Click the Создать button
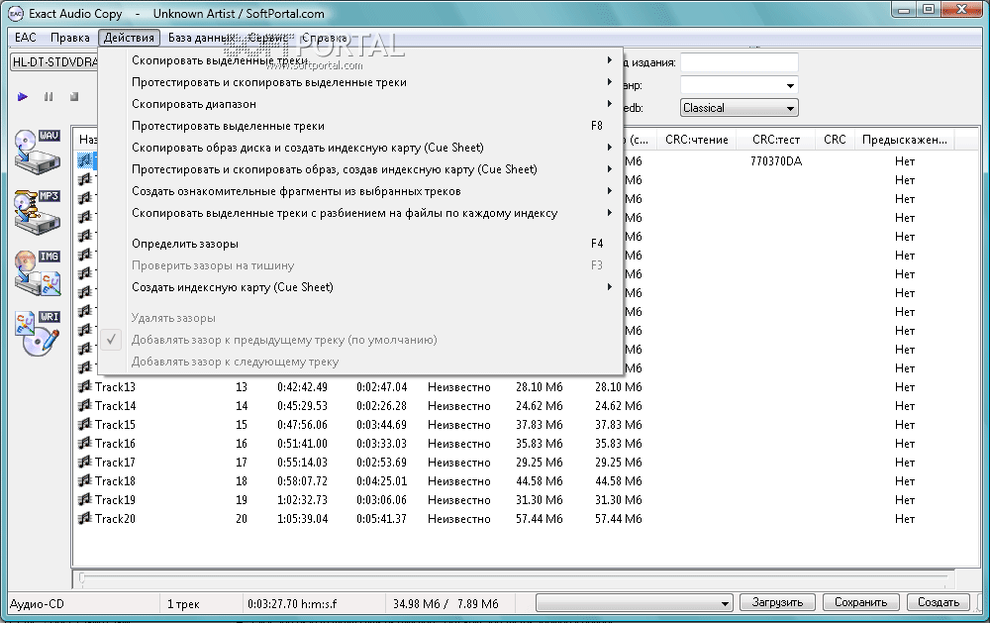Viewport: 990px width, 623px height. (939, 603)
